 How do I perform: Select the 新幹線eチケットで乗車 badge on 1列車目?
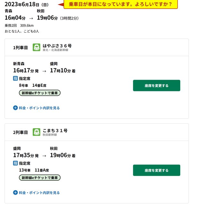click(x=40, y=93)
